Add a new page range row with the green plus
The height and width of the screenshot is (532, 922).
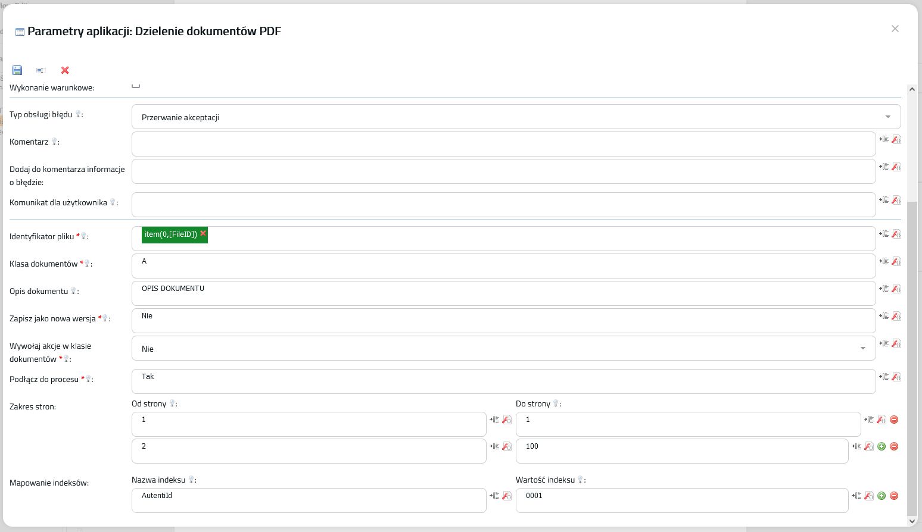881,446
